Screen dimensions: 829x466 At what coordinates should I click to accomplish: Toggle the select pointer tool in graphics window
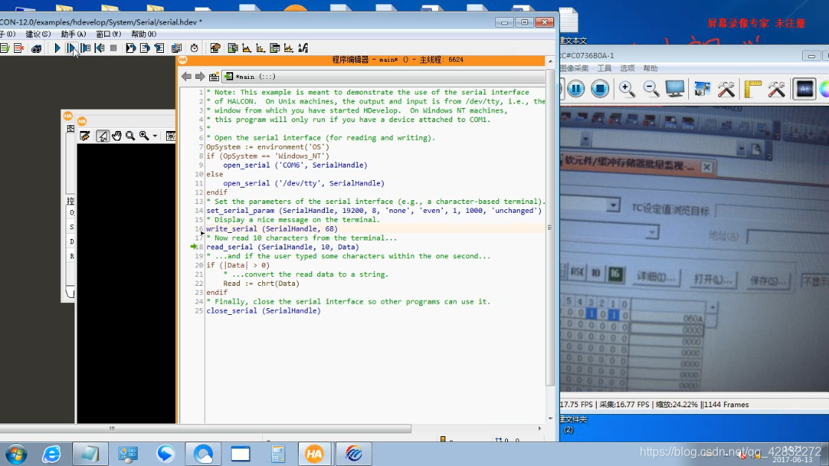103,135
